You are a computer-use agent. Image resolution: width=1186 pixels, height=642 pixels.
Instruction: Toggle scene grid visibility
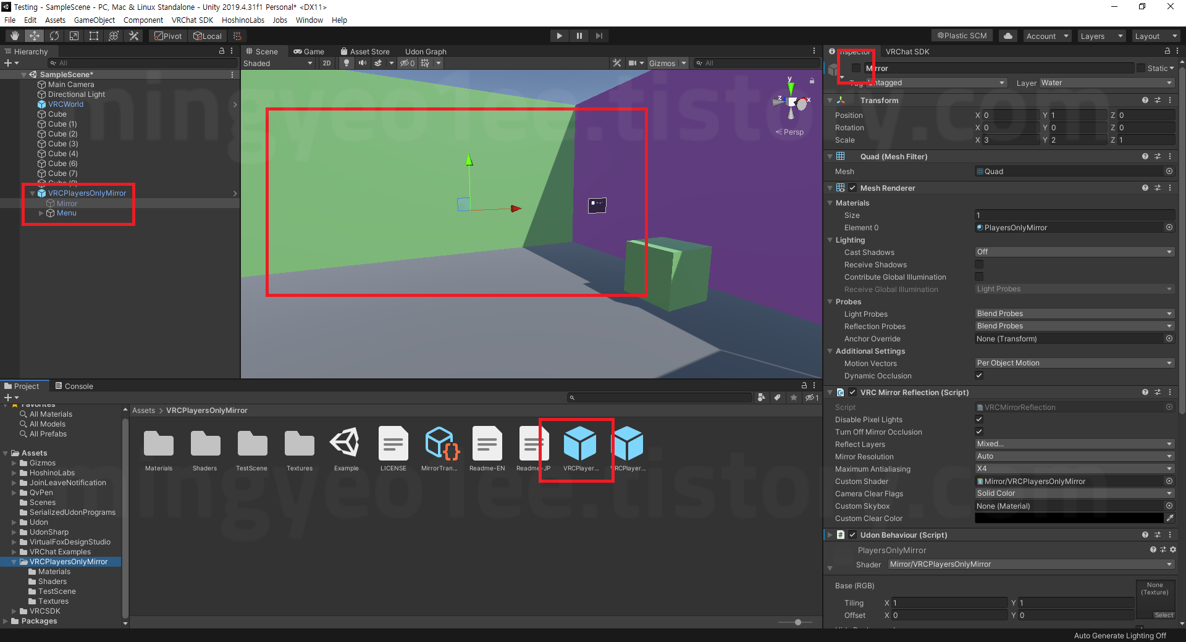pyautogui.click(x=425, y=63)
